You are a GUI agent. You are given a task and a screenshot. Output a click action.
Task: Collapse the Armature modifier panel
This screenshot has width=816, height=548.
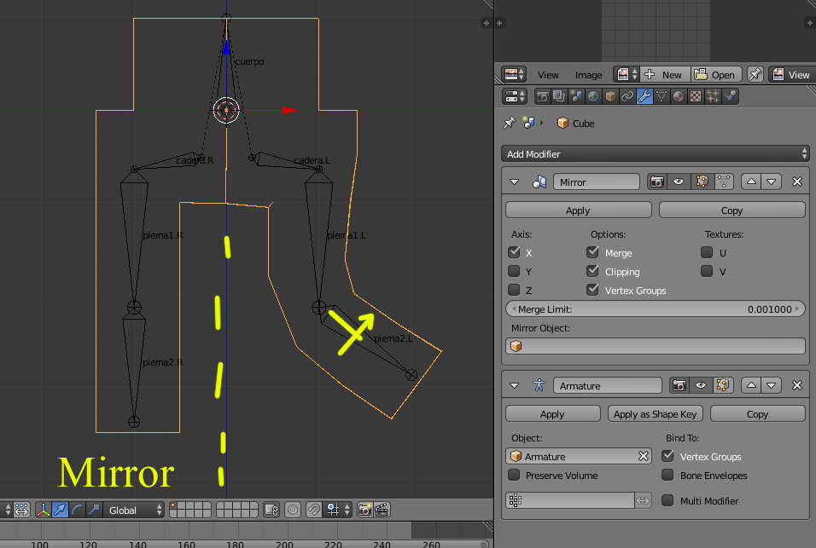pyautogui.click(x=514, y=385)
